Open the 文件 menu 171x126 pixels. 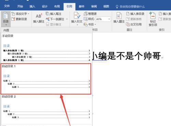[7, 6]
